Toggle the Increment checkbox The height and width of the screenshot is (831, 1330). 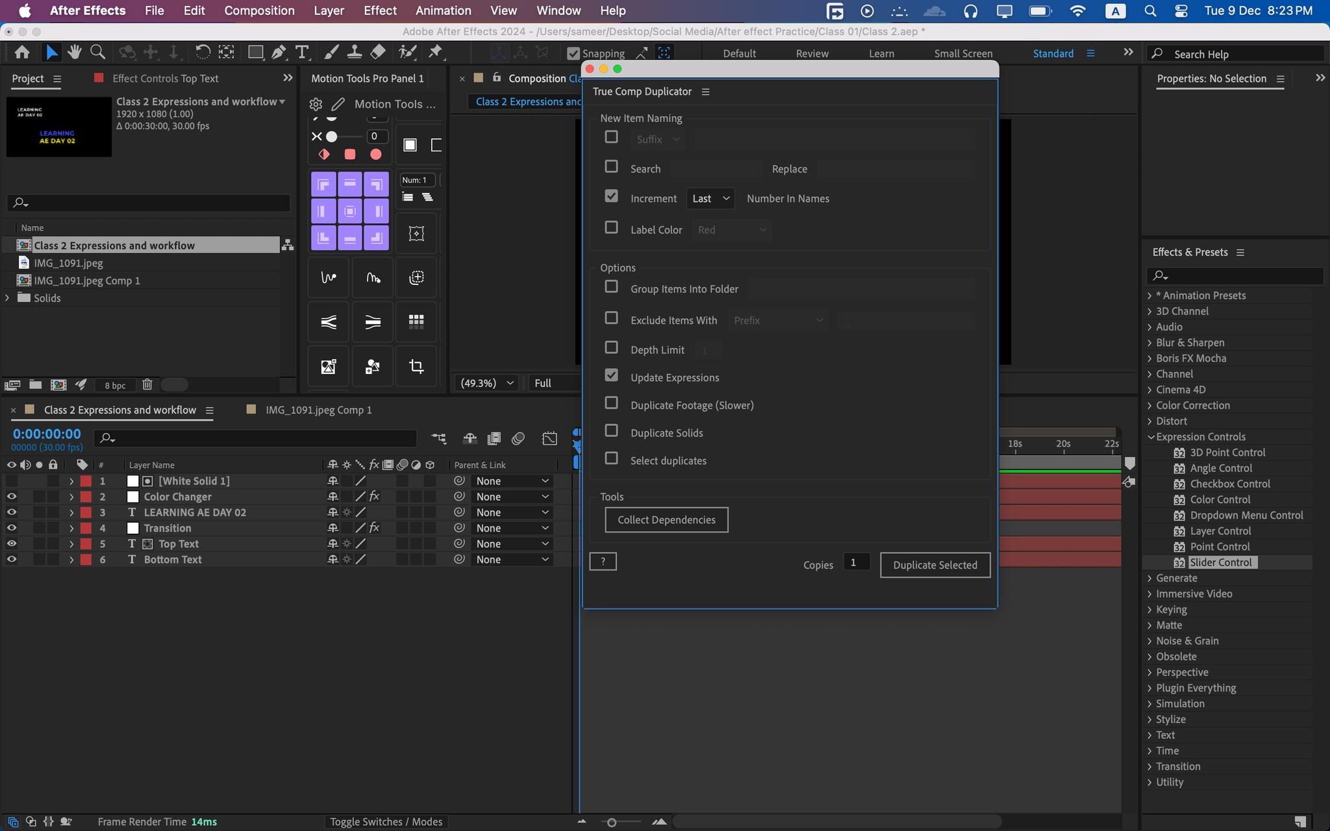click(611, 196)
